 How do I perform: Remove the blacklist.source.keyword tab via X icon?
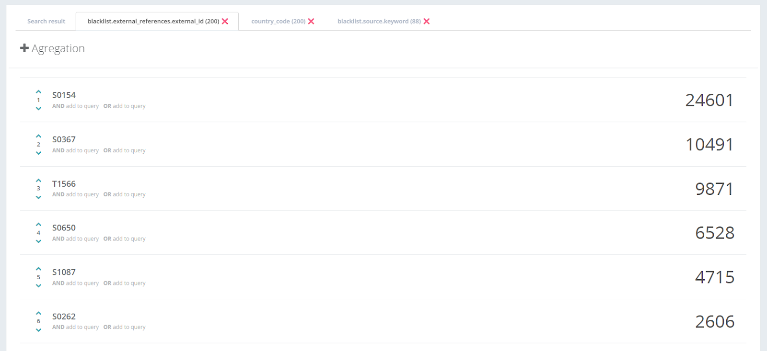click(427, 22)
